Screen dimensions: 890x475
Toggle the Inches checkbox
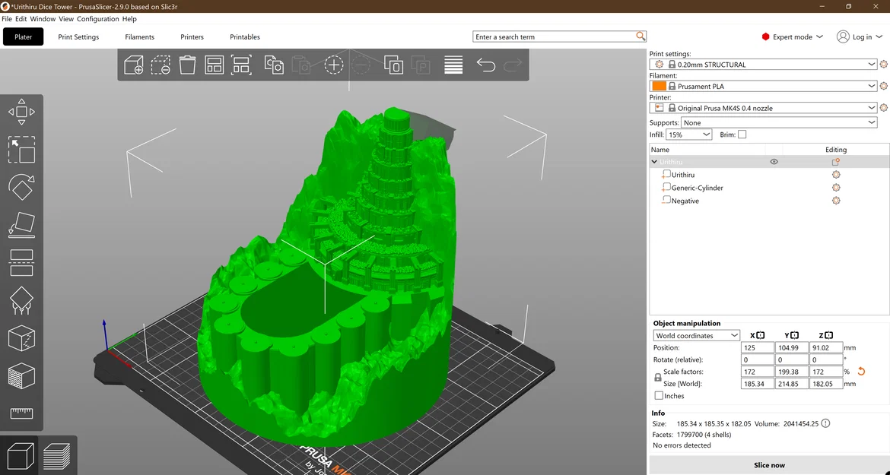coord(659,396)
